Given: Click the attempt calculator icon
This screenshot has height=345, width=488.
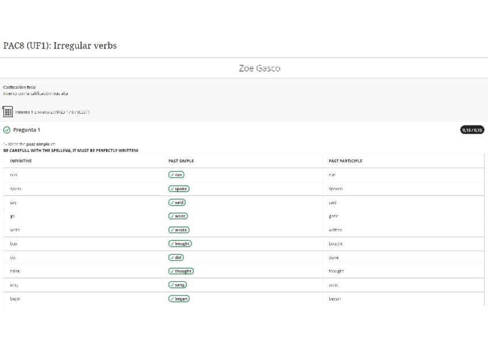Looking at the screenshot, I should click(x=8, y=112).
